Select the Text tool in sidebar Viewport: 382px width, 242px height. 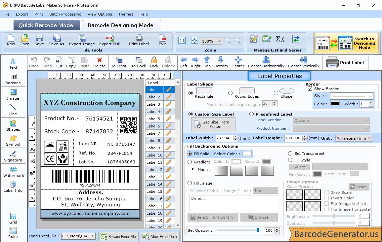click(13, 64)
